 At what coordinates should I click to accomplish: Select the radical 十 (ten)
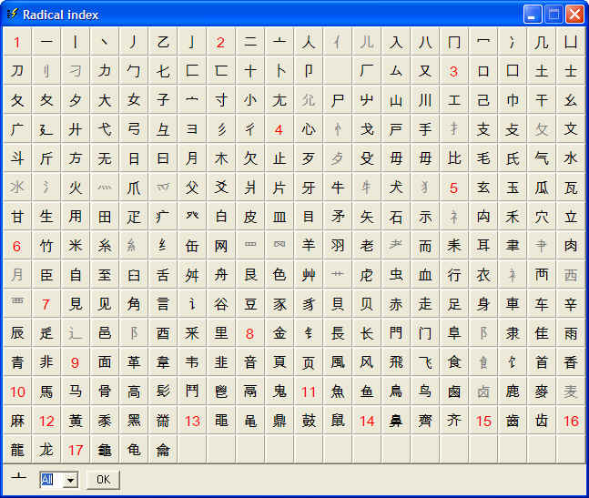[x=250, y=71]
